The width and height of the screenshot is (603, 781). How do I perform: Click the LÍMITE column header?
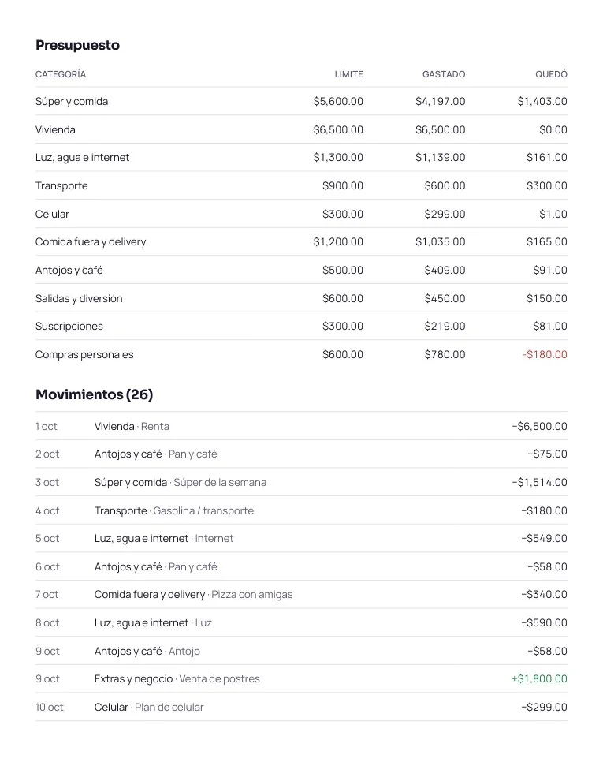348,74
